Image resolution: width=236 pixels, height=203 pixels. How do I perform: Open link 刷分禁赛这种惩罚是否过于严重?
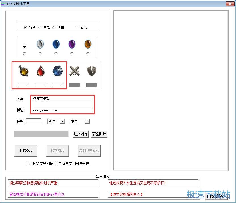pos(53,183)
